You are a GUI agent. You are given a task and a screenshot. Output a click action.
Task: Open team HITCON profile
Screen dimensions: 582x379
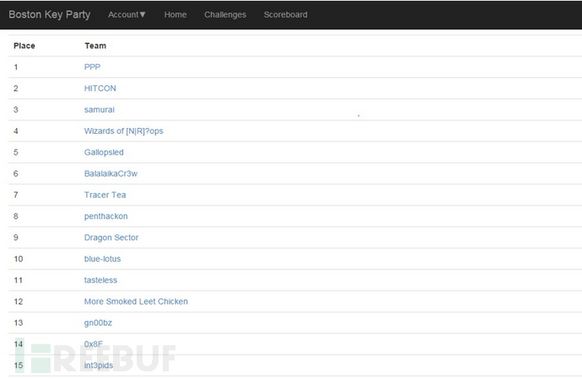100,88
